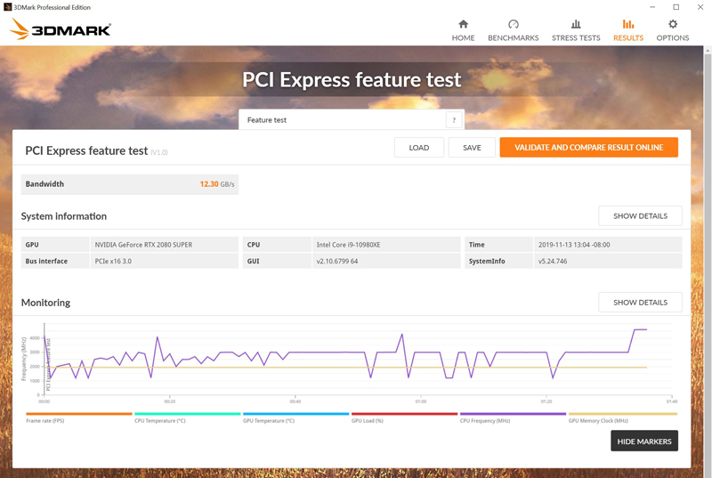Open the Stress Tests chart icon
Viewport: 712px width, 478px height.
pyautogui.click(x=576, y=24)
